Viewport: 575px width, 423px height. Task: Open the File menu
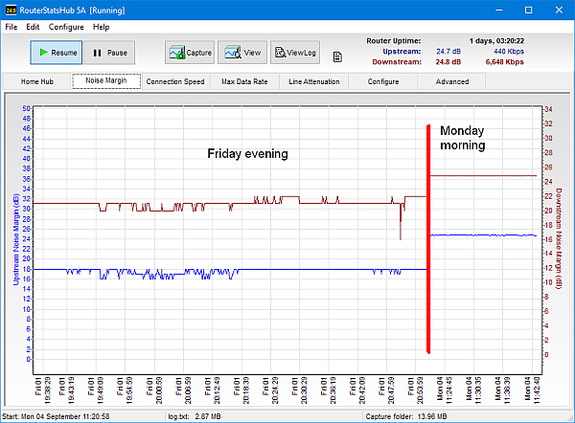coord(11,27)
